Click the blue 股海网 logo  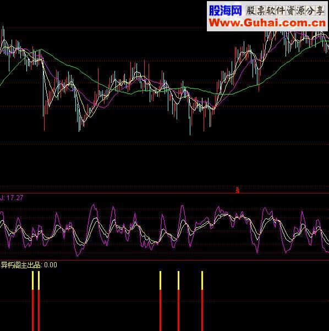coord(225,10)
